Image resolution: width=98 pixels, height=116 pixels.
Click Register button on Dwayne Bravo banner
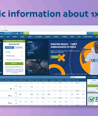[x=55, y=57]
